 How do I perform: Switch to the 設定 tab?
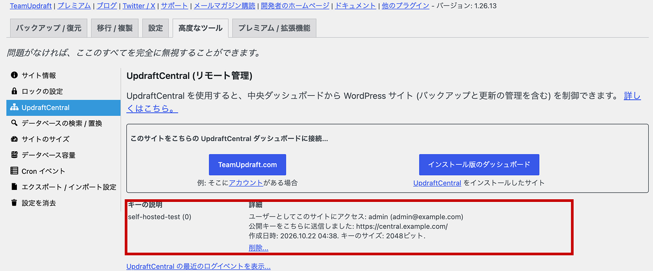click(156, 28)
